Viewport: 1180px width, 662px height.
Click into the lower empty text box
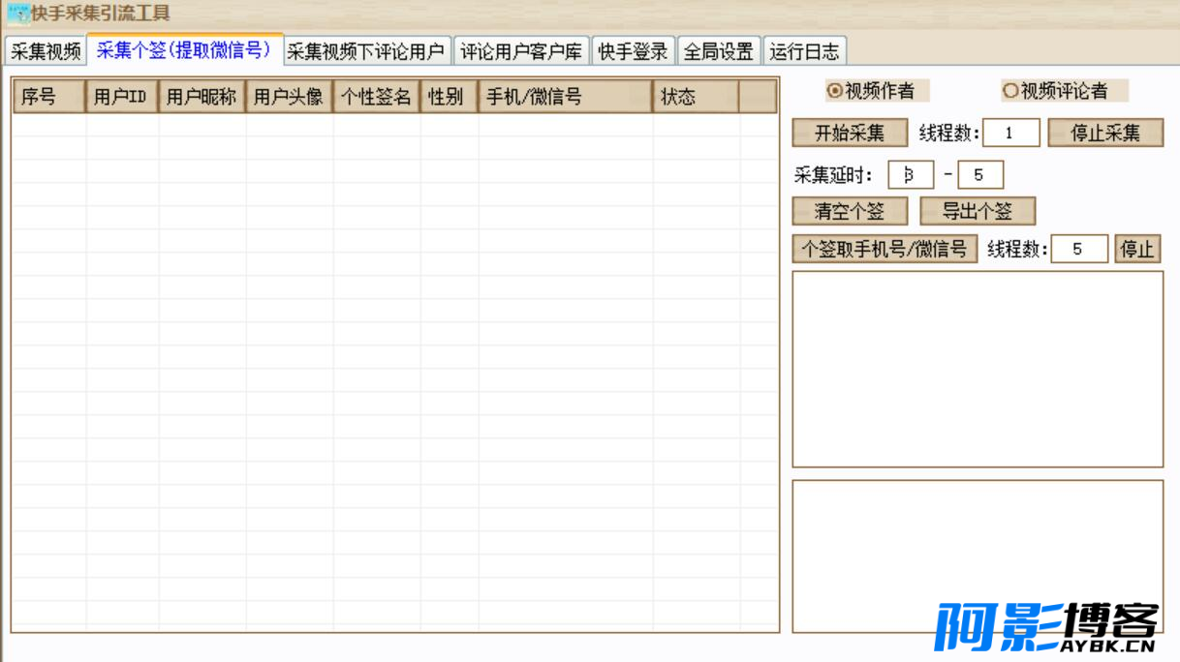coord(978,557)
